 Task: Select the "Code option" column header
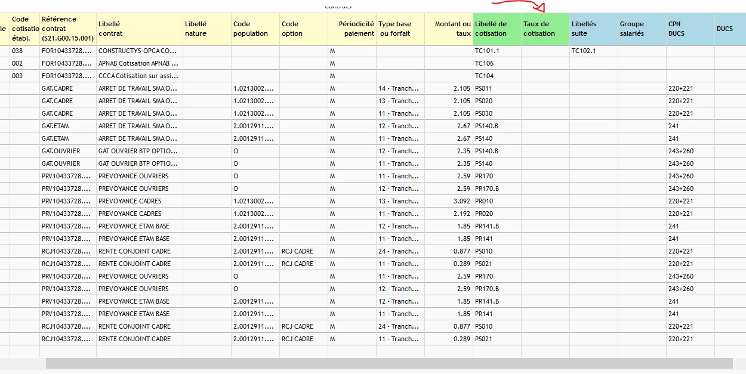click(x=304, y=29)
